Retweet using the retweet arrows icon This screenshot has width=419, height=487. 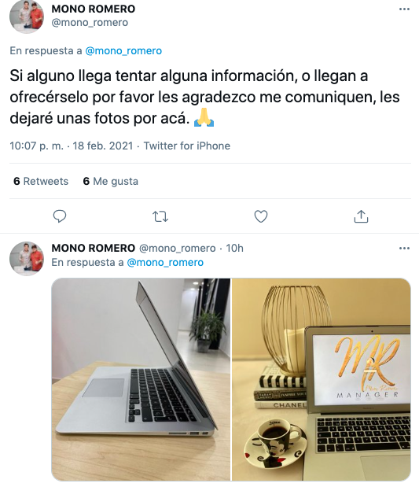tap(160, 216)
